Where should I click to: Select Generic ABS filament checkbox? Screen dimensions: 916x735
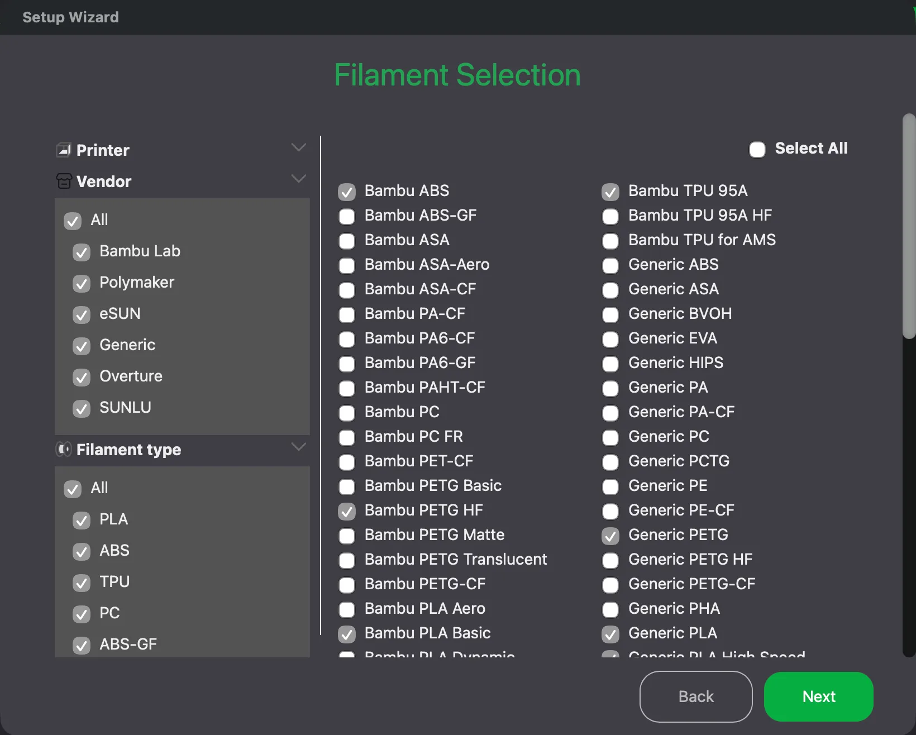click(610, 265)
